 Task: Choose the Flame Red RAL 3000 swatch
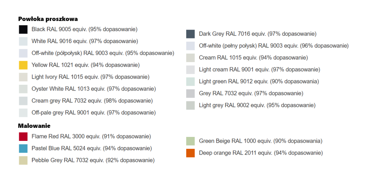pyautogui.click(x=23, y=137)
